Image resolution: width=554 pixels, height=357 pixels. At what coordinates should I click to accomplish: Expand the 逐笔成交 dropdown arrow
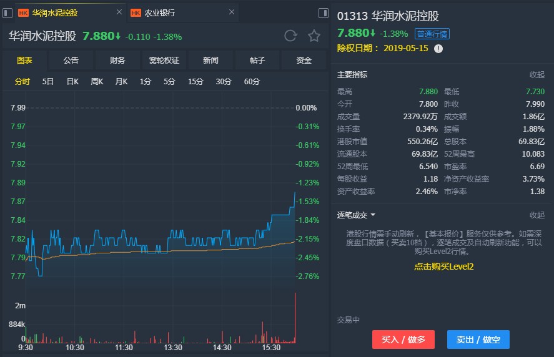pyautogui.click(x=373, y=215)
